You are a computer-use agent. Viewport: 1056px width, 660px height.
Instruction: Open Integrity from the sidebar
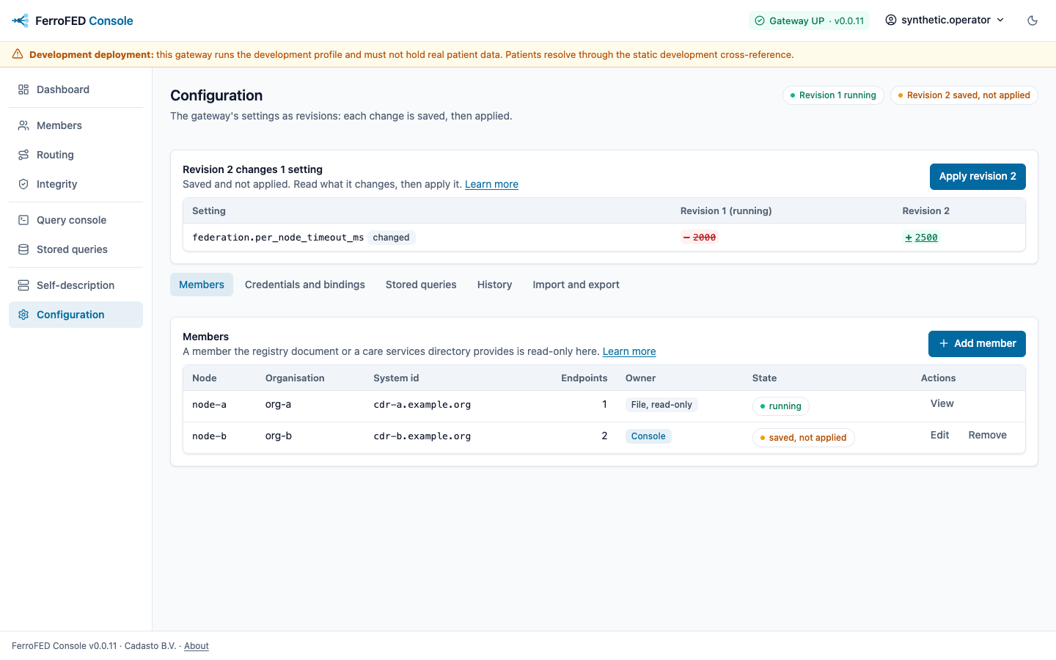tap(76, 184)
